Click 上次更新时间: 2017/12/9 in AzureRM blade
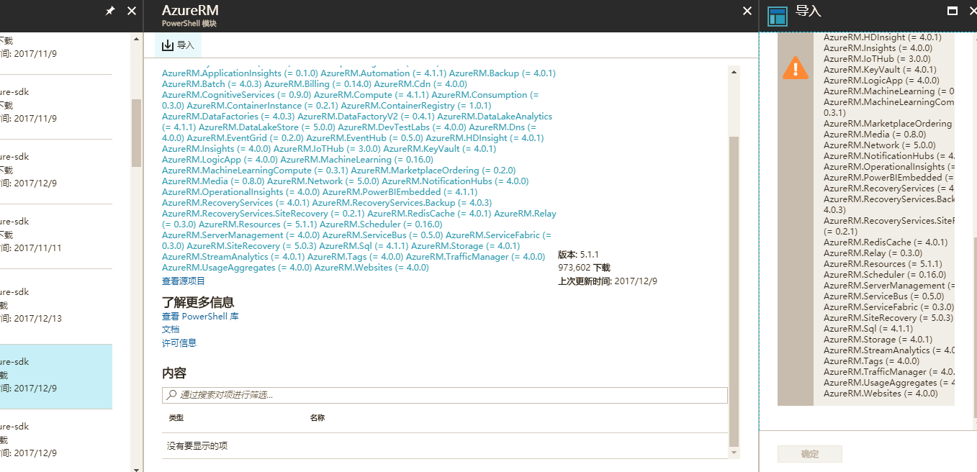This screenshot has height=472, width=977. [608, 281]
